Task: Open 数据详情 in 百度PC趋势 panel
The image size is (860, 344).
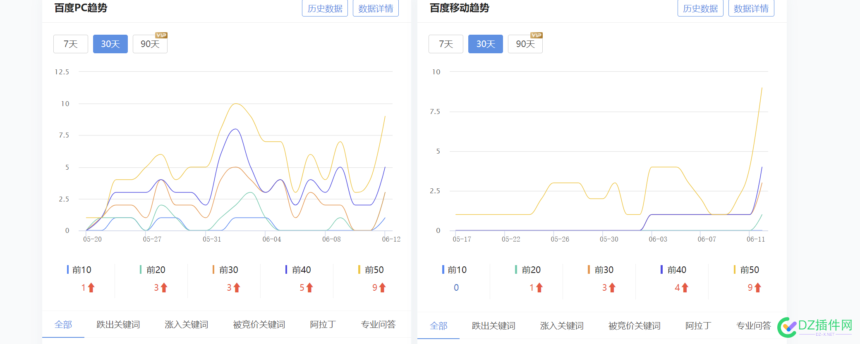Action: pos(376,8)
